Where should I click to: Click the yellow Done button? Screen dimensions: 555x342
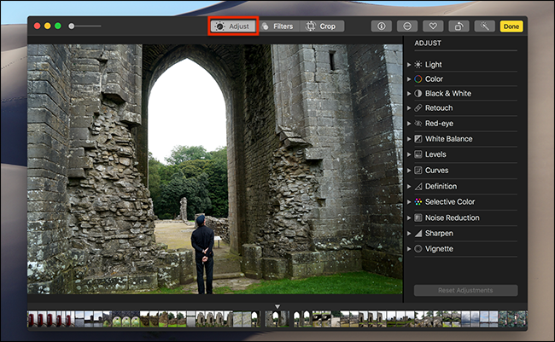[511, 26]
